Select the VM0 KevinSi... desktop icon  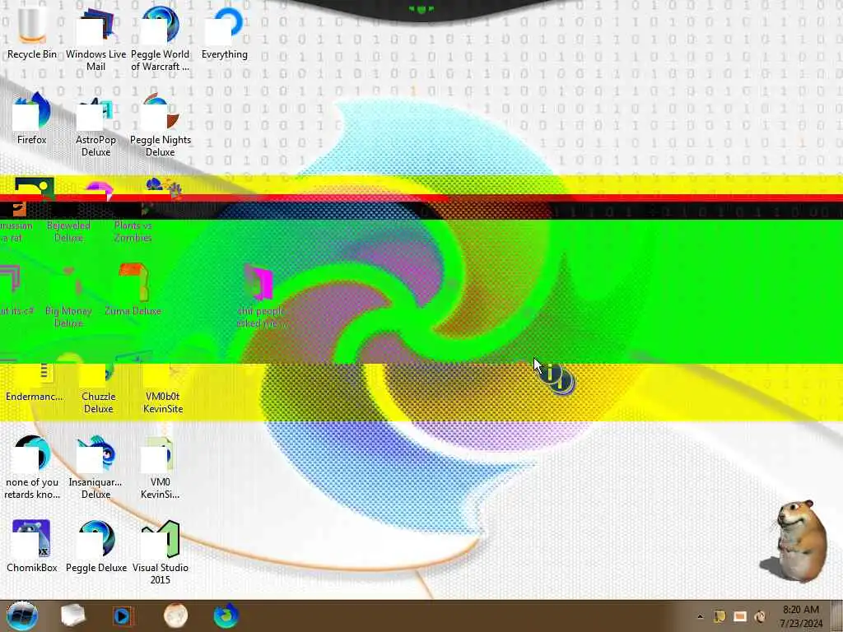[161, 467]
